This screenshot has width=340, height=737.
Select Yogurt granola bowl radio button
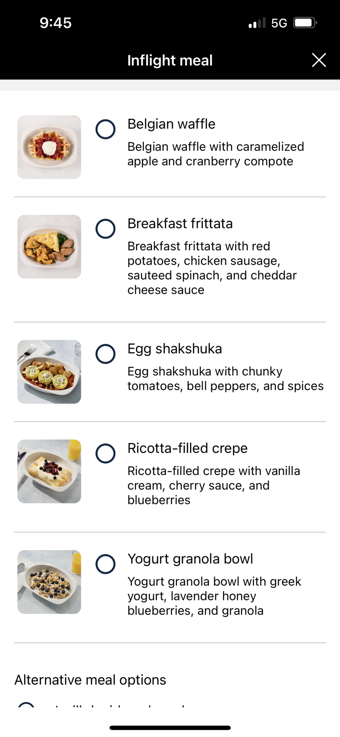(105, 564)
